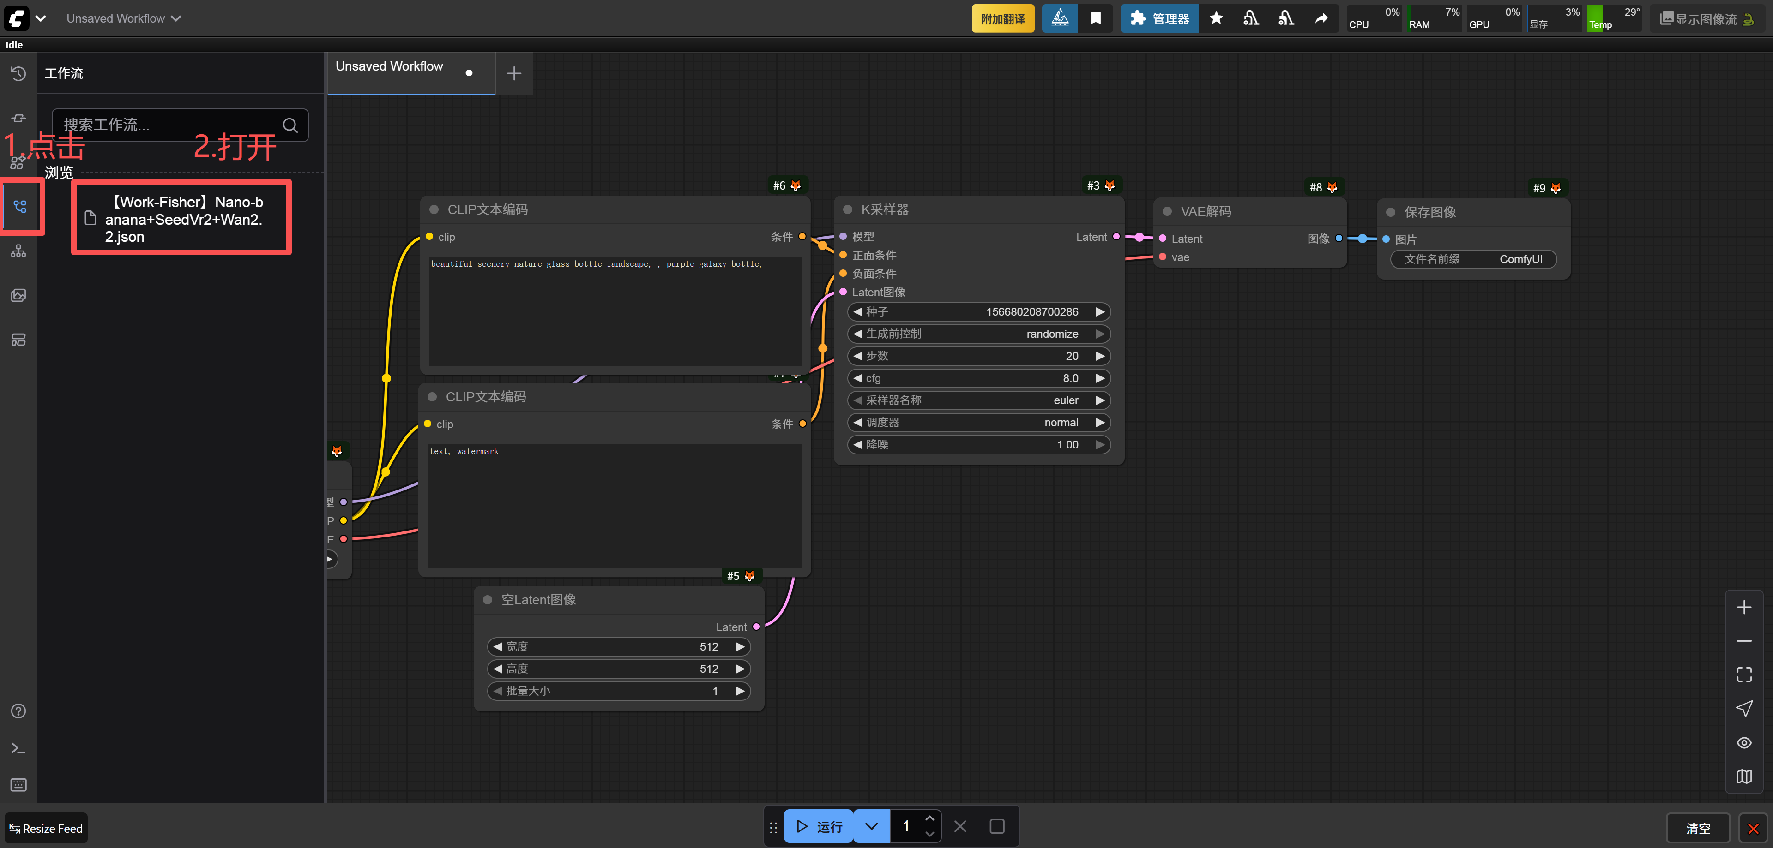Viewport: 1773px width, 848px height.
Task: Zoom in the canvas with plus icon
Action: click(1744, 607)
